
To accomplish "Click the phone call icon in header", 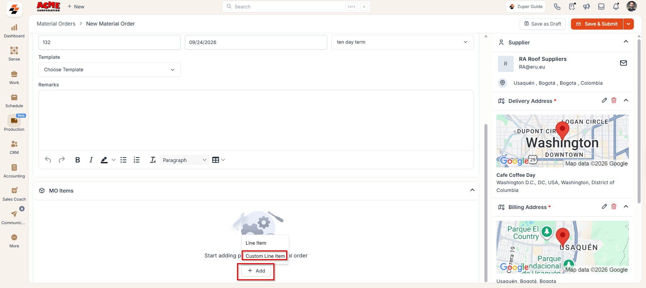I will 557,7.
